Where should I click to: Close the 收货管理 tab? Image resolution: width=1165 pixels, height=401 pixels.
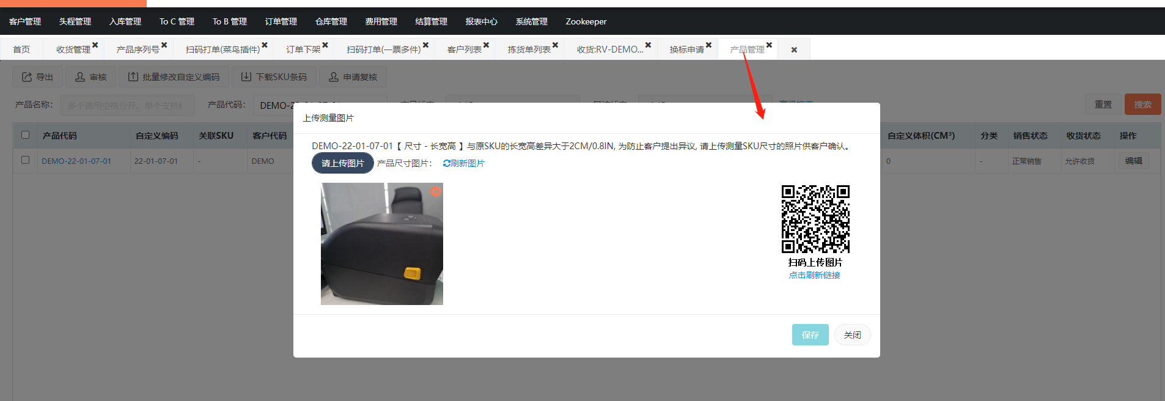[95, 45]
